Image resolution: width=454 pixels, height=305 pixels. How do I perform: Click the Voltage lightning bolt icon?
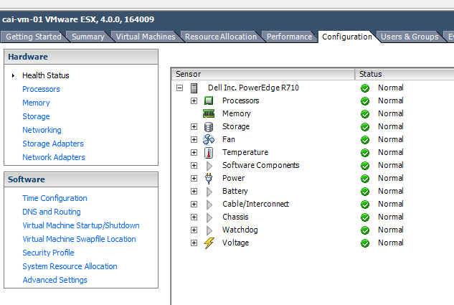click(209, 243)
